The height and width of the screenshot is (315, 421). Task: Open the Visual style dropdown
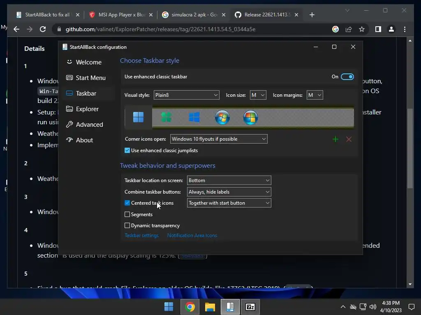tap(186, 95)
